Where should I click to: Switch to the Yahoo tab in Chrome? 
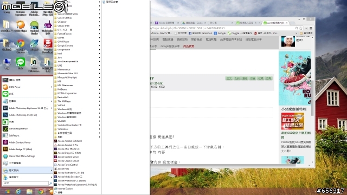click(166, 23)
